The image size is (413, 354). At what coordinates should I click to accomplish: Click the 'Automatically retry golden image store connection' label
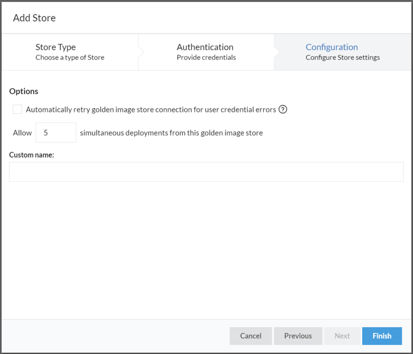[x=151, y=109]
